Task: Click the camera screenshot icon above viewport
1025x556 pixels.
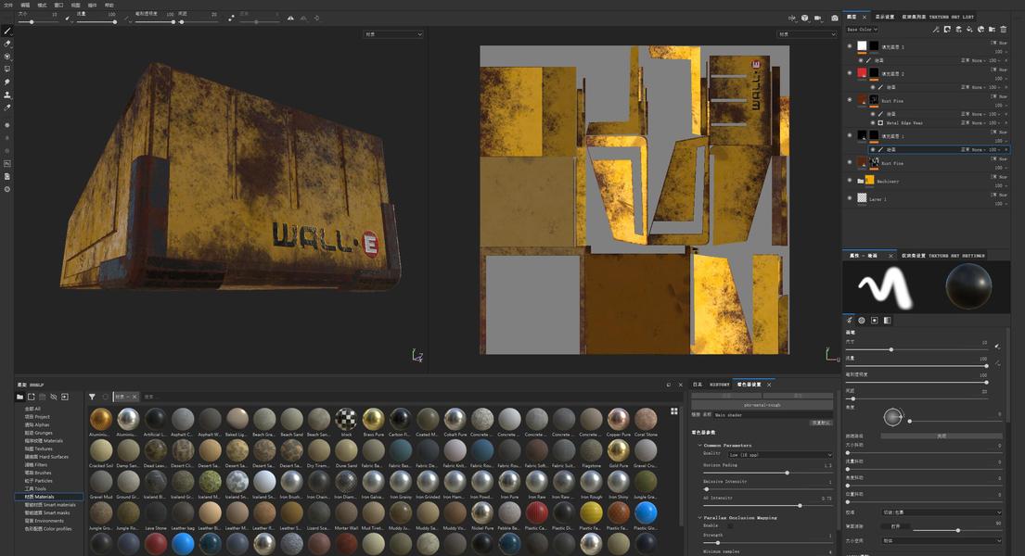Action: coord(835,19)
